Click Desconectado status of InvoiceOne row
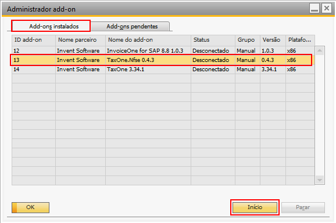Screen dimensions: 336x223 click(x=213, y=51)
